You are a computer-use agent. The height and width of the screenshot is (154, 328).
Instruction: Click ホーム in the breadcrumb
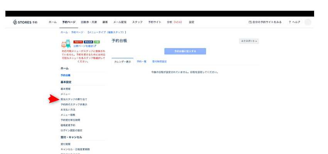point(64,32)
